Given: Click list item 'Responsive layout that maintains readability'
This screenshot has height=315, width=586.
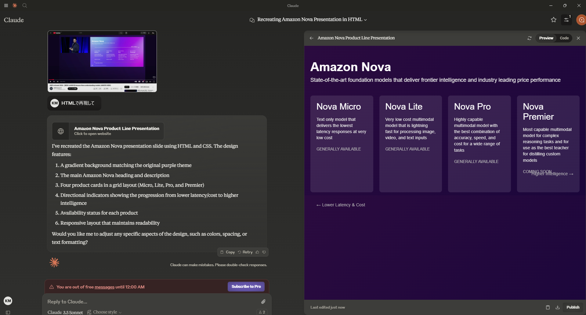Looking at the screenshot, I should point(110,223).
